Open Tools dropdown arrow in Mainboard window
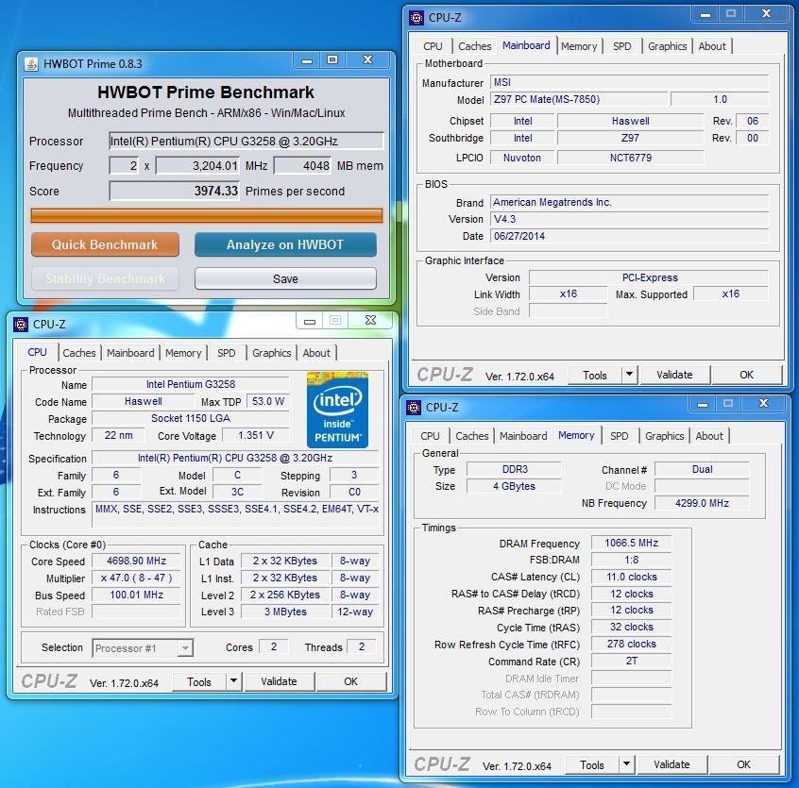The image size is (799, 788). click(629, 375)
